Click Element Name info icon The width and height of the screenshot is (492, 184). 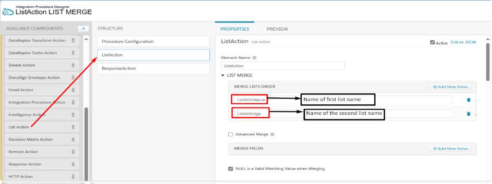254,58
